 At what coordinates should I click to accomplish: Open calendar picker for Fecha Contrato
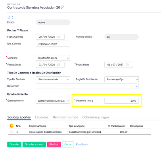click(58, 37)
